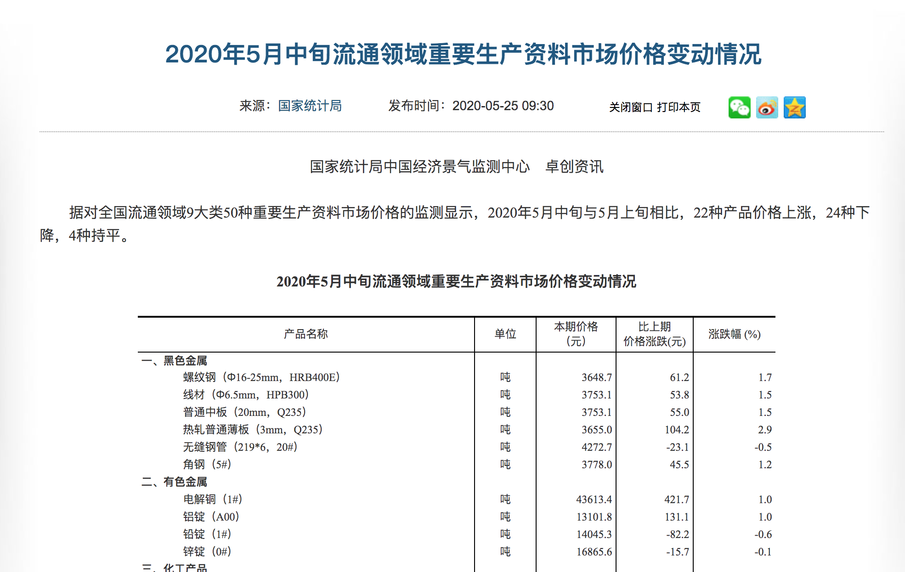Click the Qzone star share icon
The height and width of the screenshot is (572, 905).
794,107
